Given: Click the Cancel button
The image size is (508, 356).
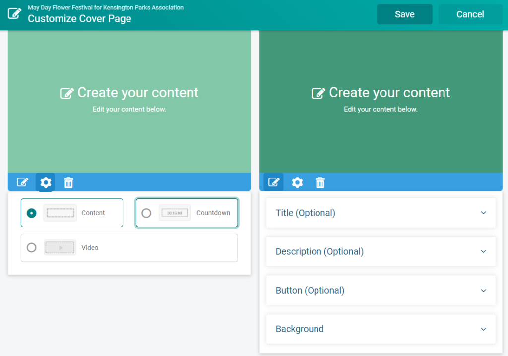Looking at the screenshot, I should coord(470,14).
